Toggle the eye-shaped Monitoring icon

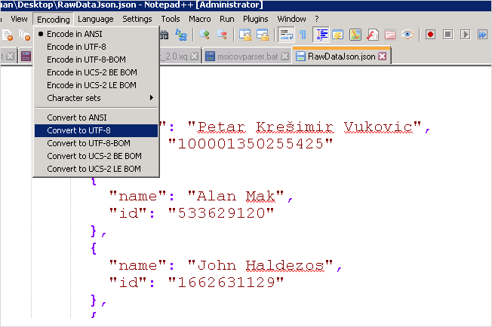click(407, 35)
